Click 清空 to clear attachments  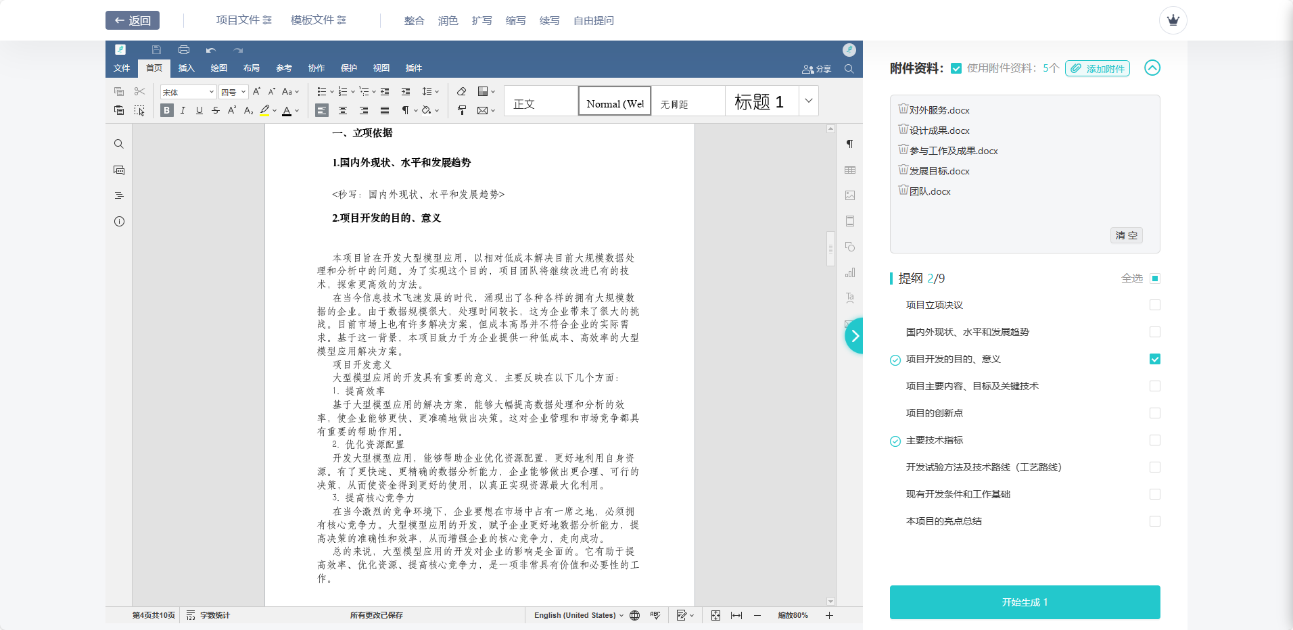tap(1125, 235)
